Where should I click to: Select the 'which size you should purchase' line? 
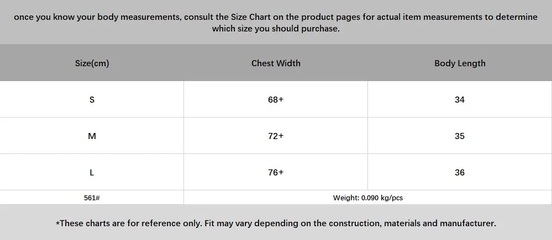click(x=276, y=29)
